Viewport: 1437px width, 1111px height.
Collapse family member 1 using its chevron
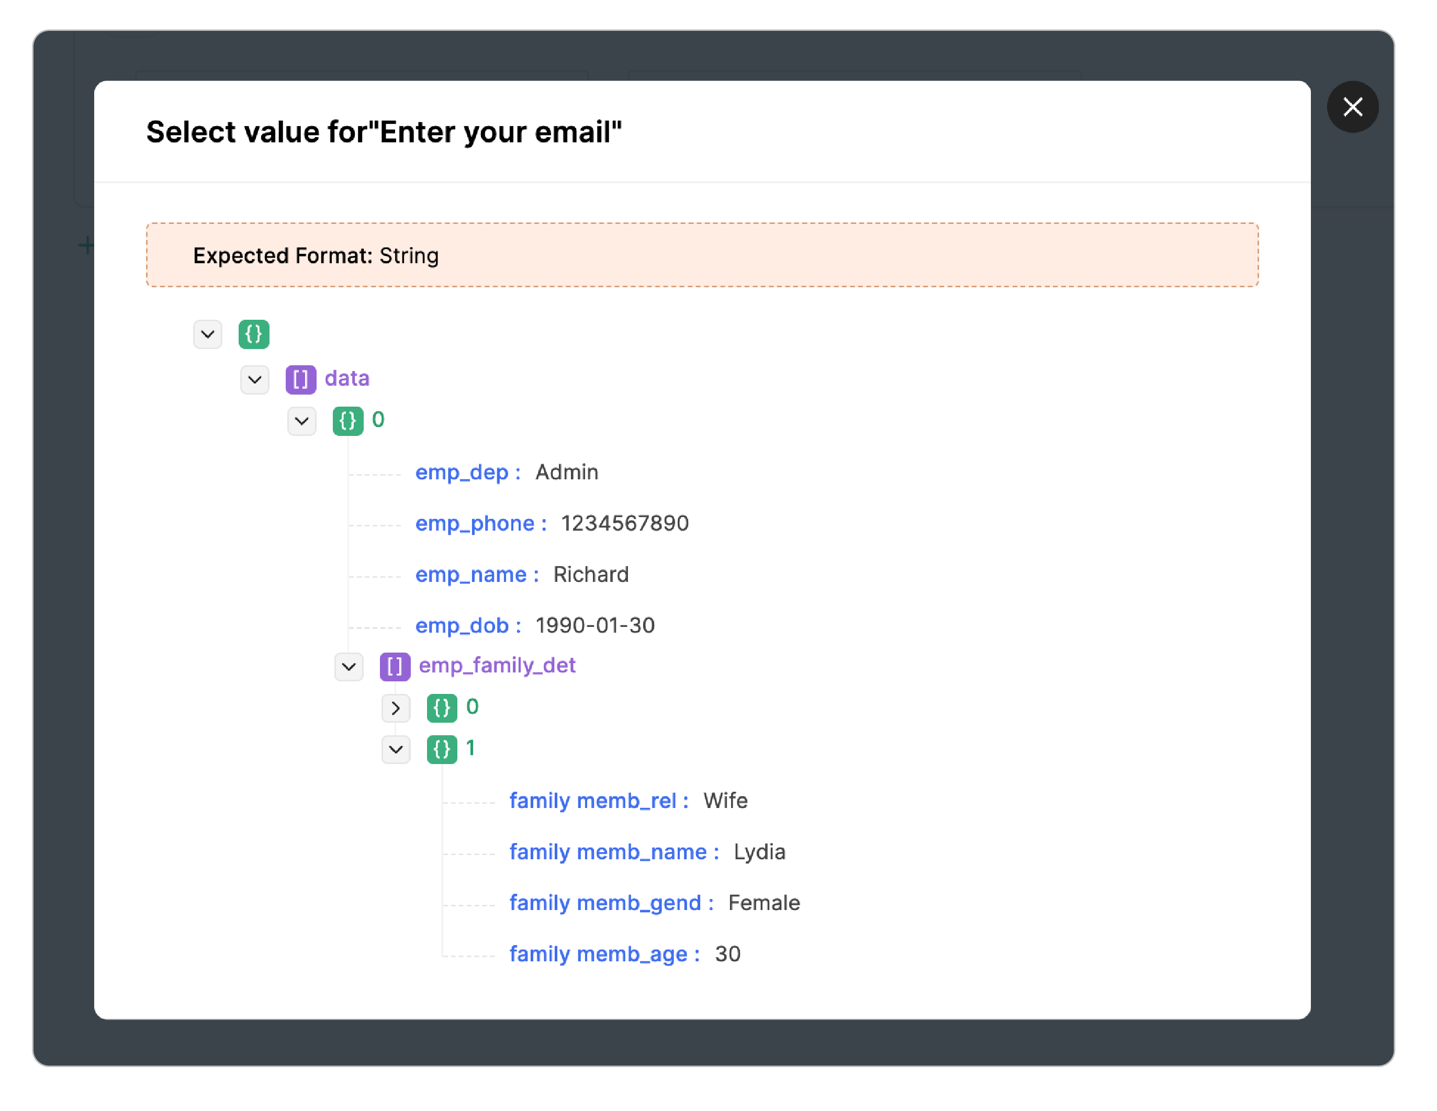396,749
